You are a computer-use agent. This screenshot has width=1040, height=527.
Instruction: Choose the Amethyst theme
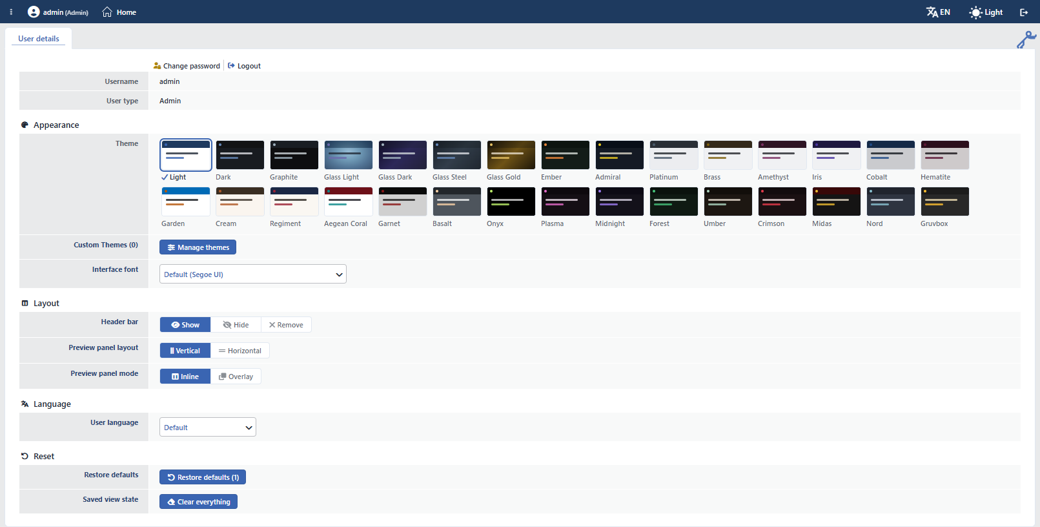click(x=782, y=155)
